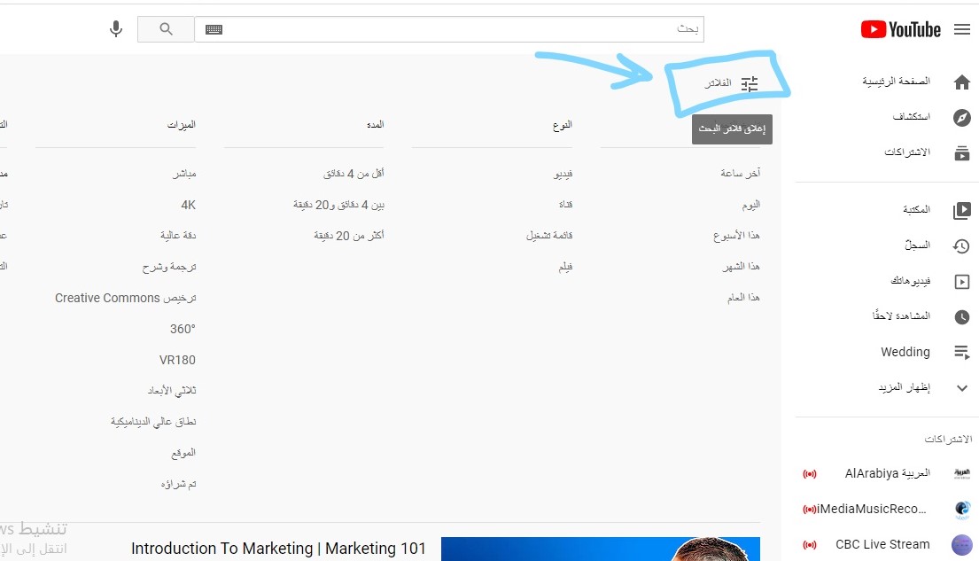Filter type فيلم movie
The height and width of the screenshot is (561, 979).
565,267
